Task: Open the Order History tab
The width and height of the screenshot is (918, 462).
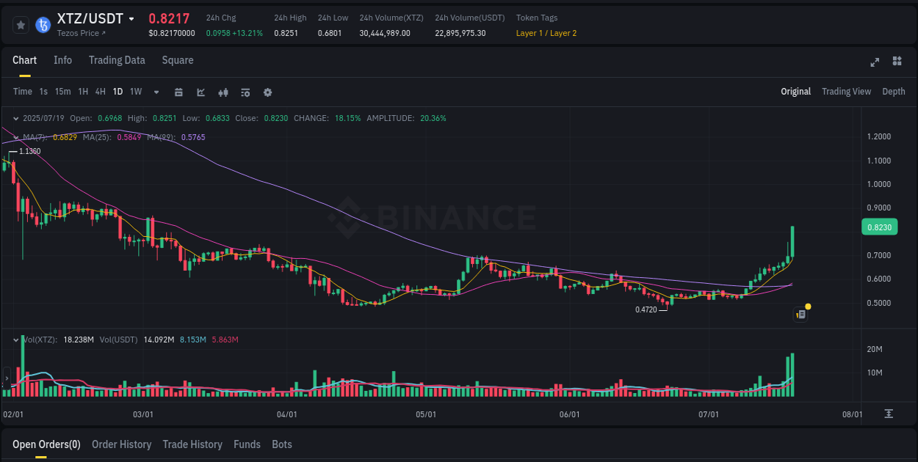Action: coord(122,444)
